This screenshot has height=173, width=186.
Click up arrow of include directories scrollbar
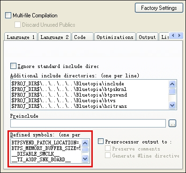pos(172,84)
